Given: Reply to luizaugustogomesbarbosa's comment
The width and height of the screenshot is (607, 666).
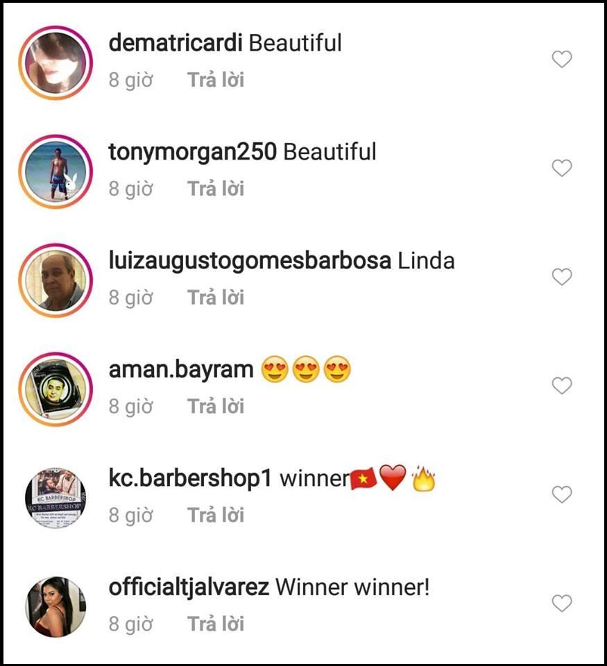Looking at the screenshot, I should click(216, 298).
